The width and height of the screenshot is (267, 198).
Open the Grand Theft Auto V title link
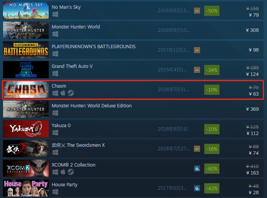click(x=72, y=66)
